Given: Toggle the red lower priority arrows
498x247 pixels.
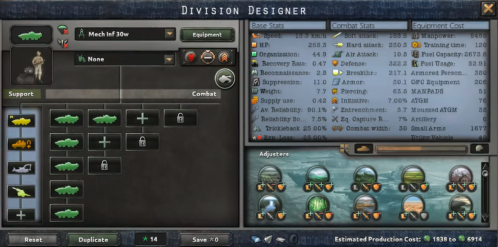Looking at the screenshot, I should click(191, 57).
